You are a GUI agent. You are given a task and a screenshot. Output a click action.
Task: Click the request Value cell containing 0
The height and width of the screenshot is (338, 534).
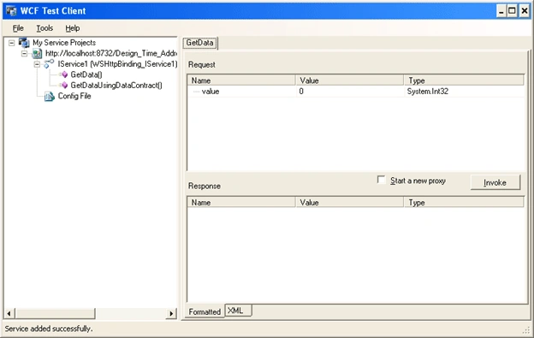350,92
